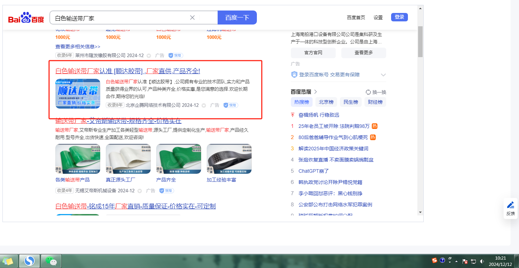Click the 顺达胶带 ad thumbnail image
Screen dimensions: 519x268
78,94
